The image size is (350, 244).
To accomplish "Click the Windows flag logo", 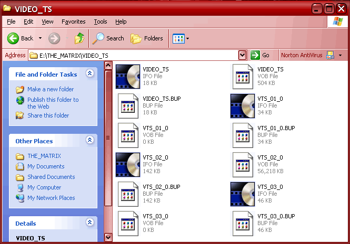I will tap(338, 22).
